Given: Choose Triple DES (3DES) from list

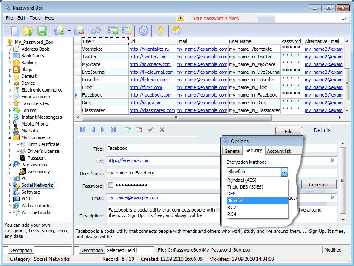Looking at the screenshot, I should click(258, 187).
